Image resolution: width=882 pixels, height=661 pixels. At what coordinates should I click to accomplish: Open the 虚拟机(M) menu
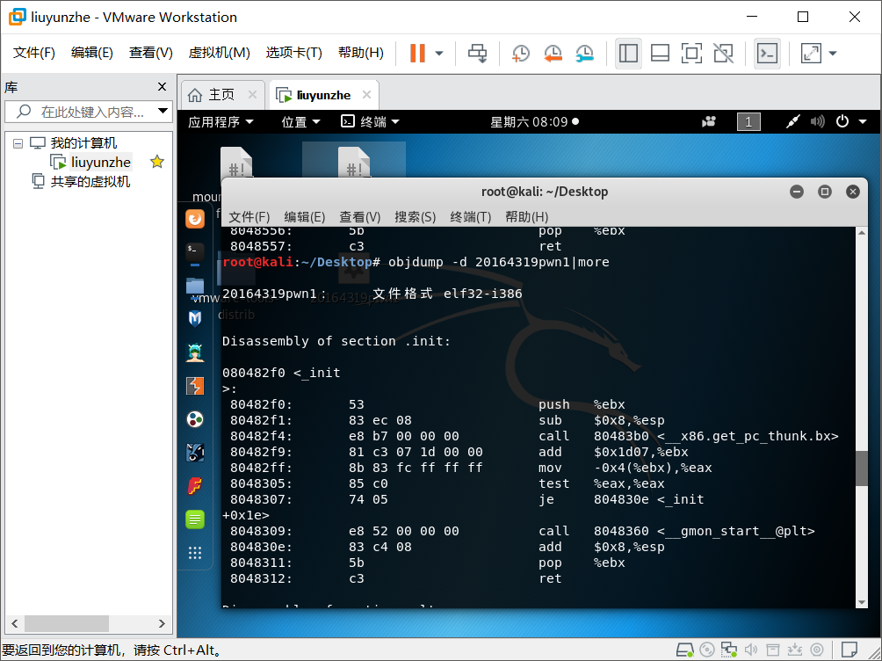click(x=219, y=53)
